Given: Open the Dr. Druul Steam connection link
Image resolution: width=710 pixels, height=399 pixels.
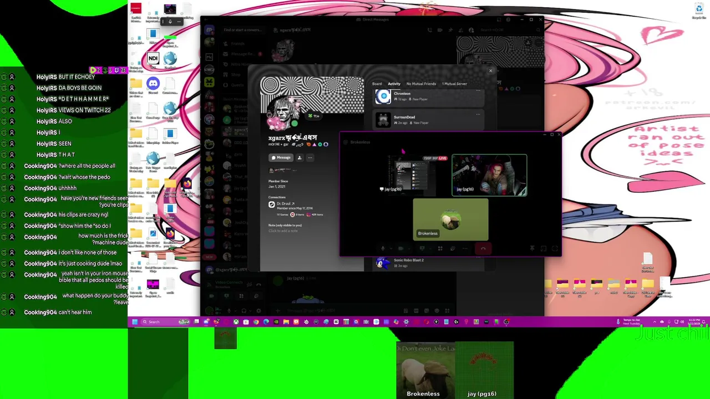Looking at the screenshot, I should [x=285, y=204].
